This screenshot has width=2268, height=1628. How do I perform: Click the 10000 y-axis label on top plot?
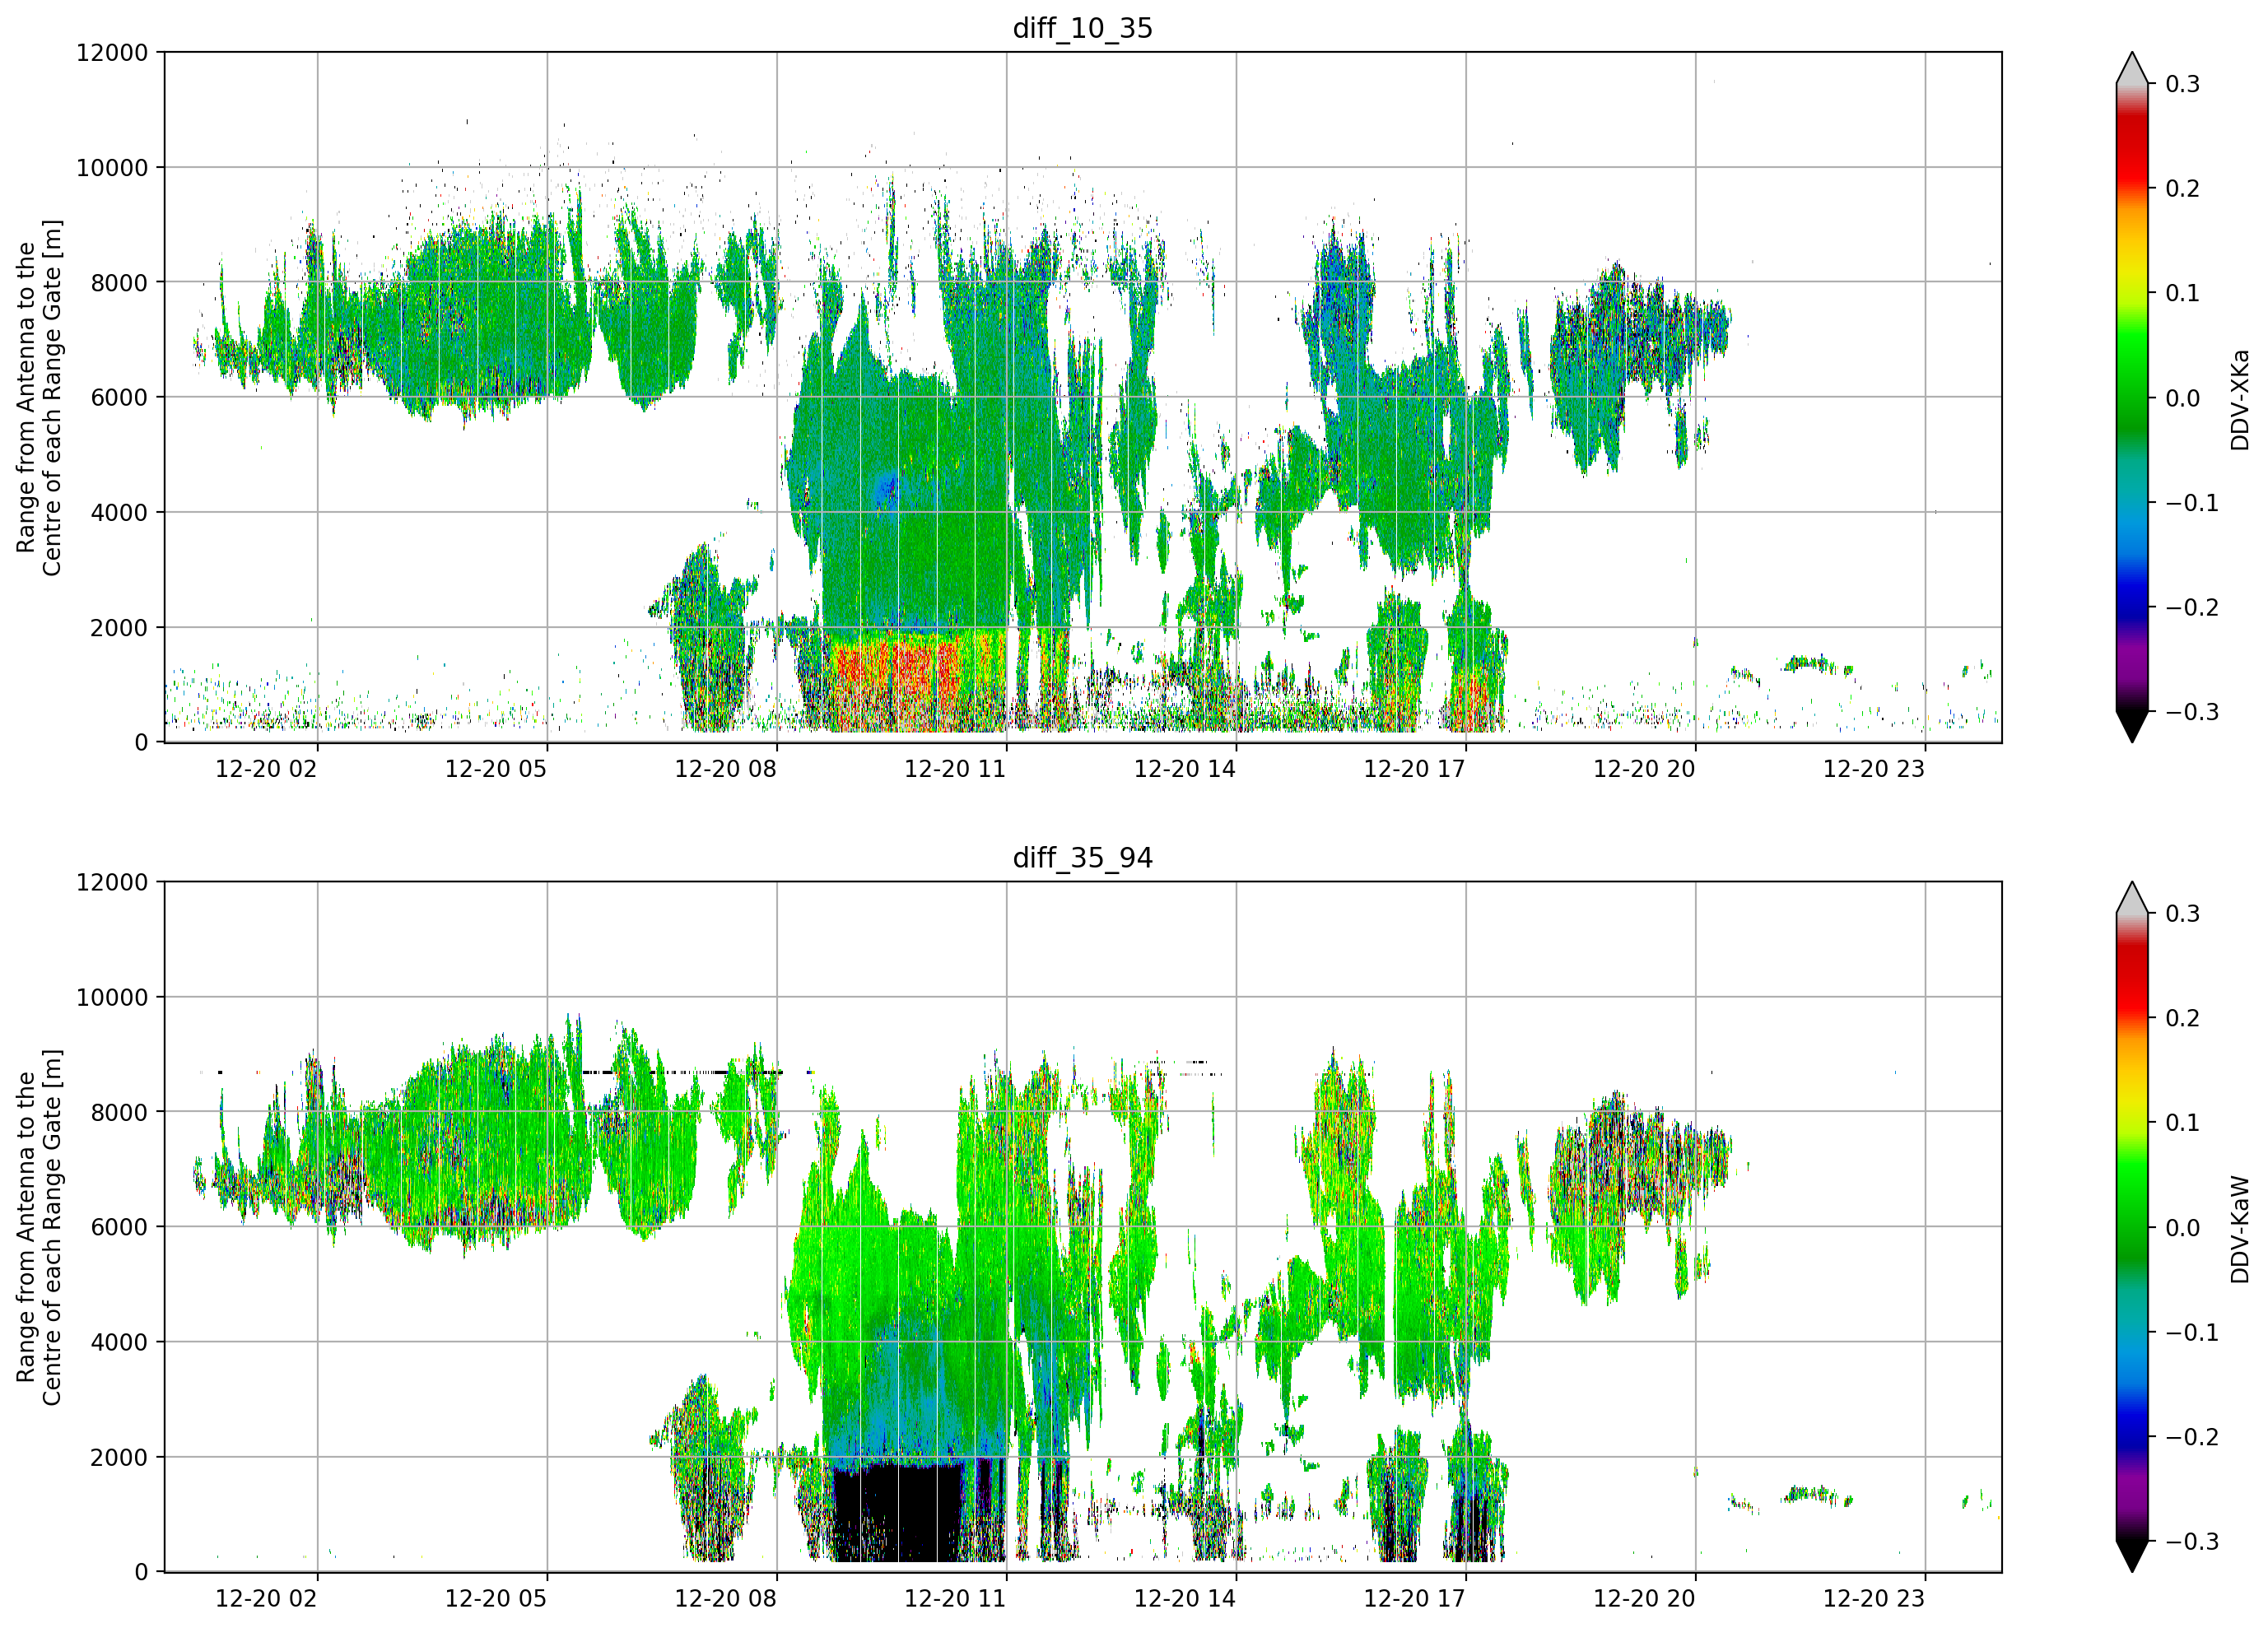(112, 168)
